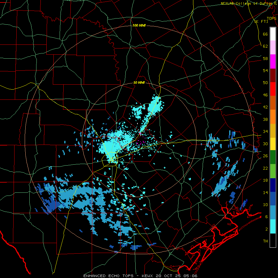Click the 18 legend scale label
The width and height of the screenshot is (278, 278).
point(265,180)
